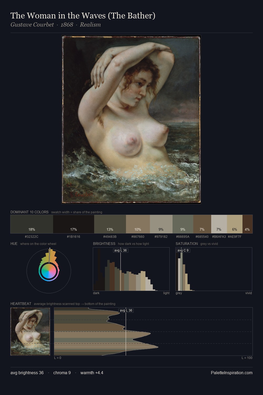This screenshot has width=263, height=395.
Task: Click the 4% dark brown swatch
Action: point(247,224)
